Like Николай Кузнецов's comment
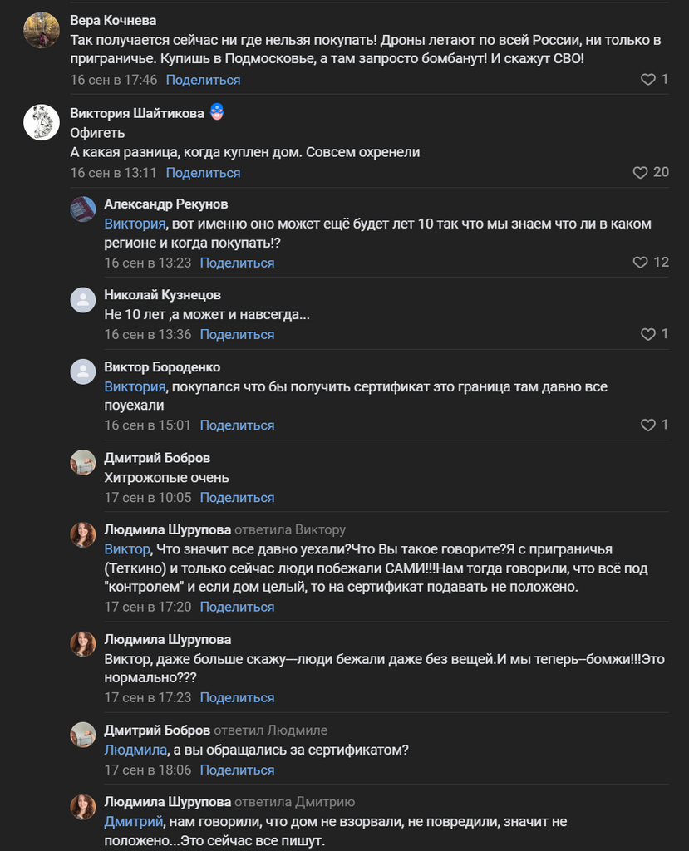This screenshot has height=851, width=689. [x=648, y=333]
